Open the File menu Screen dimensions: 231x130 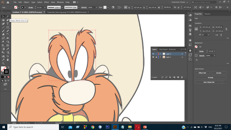tap(15, 2)
